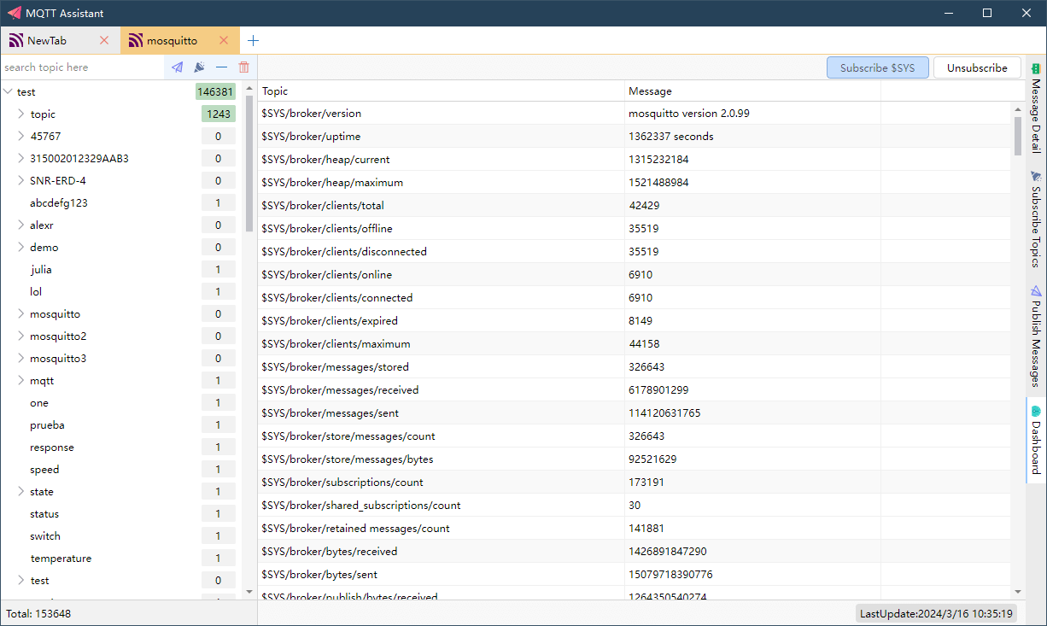Screen dimensions: 1047x626
Task: Expand the alexr tree node
Action: point(21,225)
